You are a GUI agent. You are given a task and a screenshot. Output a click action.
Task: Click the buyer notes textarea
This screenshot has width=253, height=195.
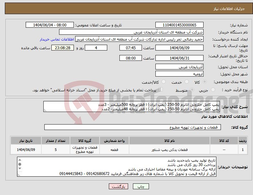tap(117, 167)
